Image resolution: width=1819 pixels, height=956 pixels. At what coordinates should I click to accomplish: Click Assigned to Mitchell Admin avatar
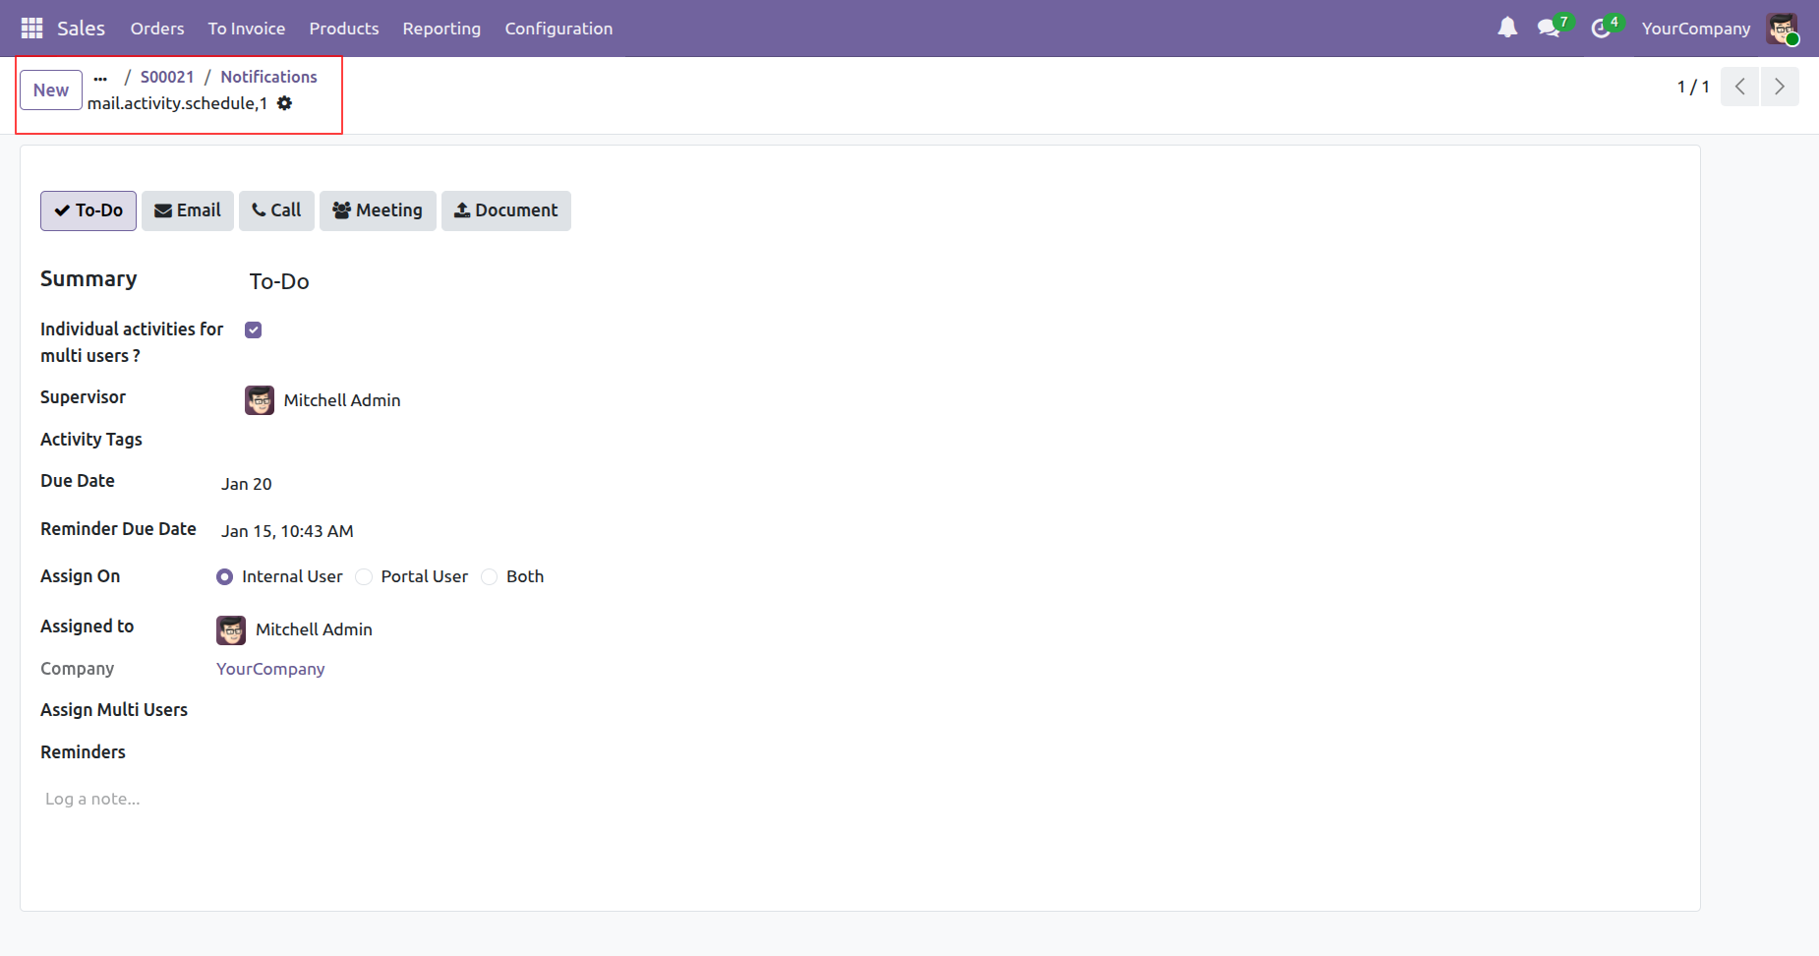tap(231, 630)
